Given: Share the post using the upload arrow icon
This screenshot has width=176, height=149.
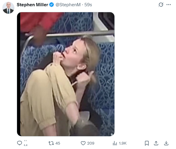Looking at the screenshot, I should (x=156, y=143).
